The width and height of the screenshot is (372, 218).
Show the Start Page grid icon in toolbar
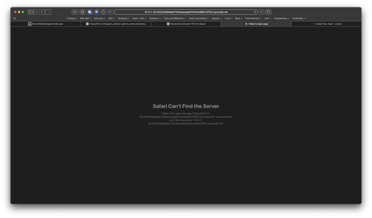pyautogui.click(x=75, y=12)
